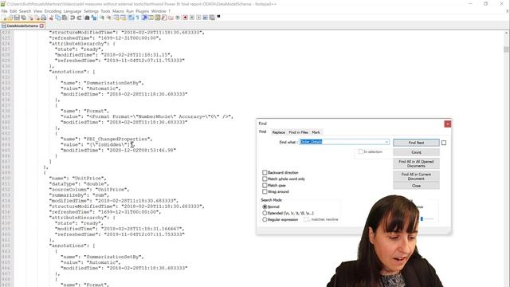This screenshot has width=510, height=287.
Task: Switch to the Replace tab in Find dialog
Action: pyautogui.click(x=278, y=132)
